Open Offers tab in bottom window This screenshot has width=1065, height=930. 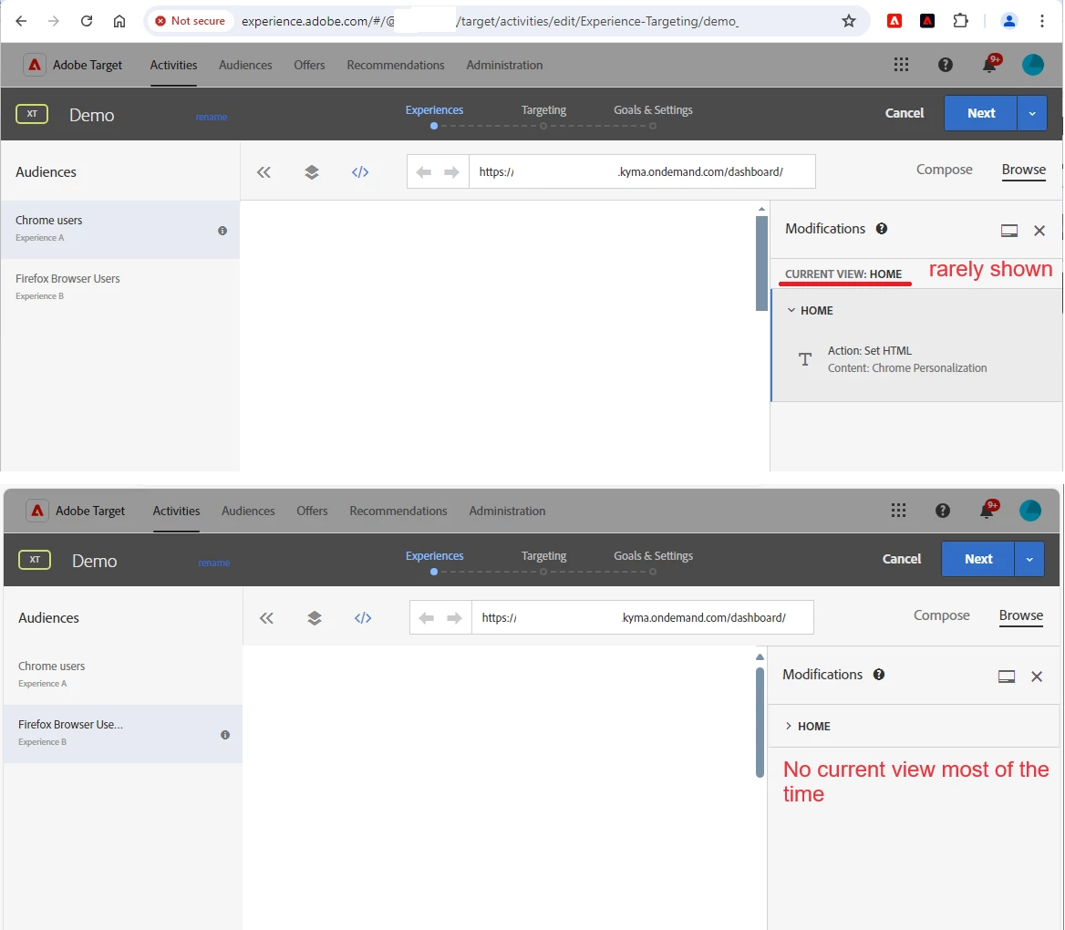tap(312, 511)
